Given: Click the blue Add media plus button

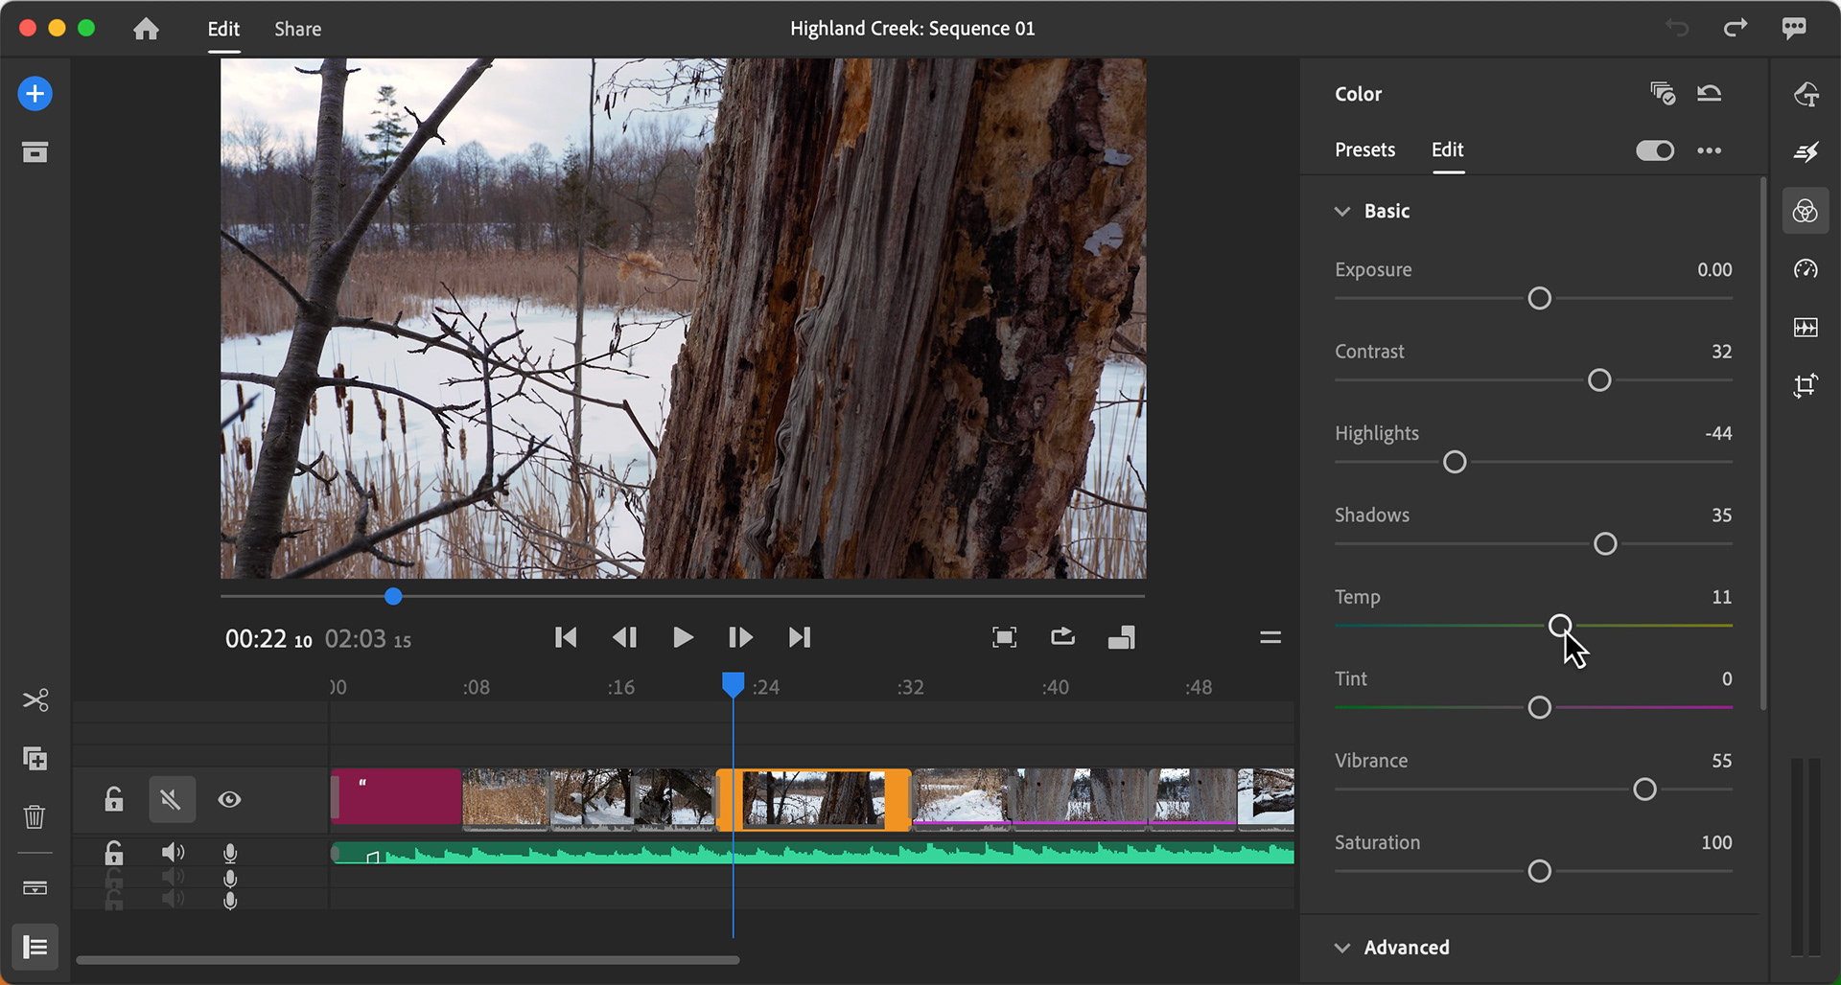Looking at the screenshot, I should pyautogui.click(x=35, y=94).
